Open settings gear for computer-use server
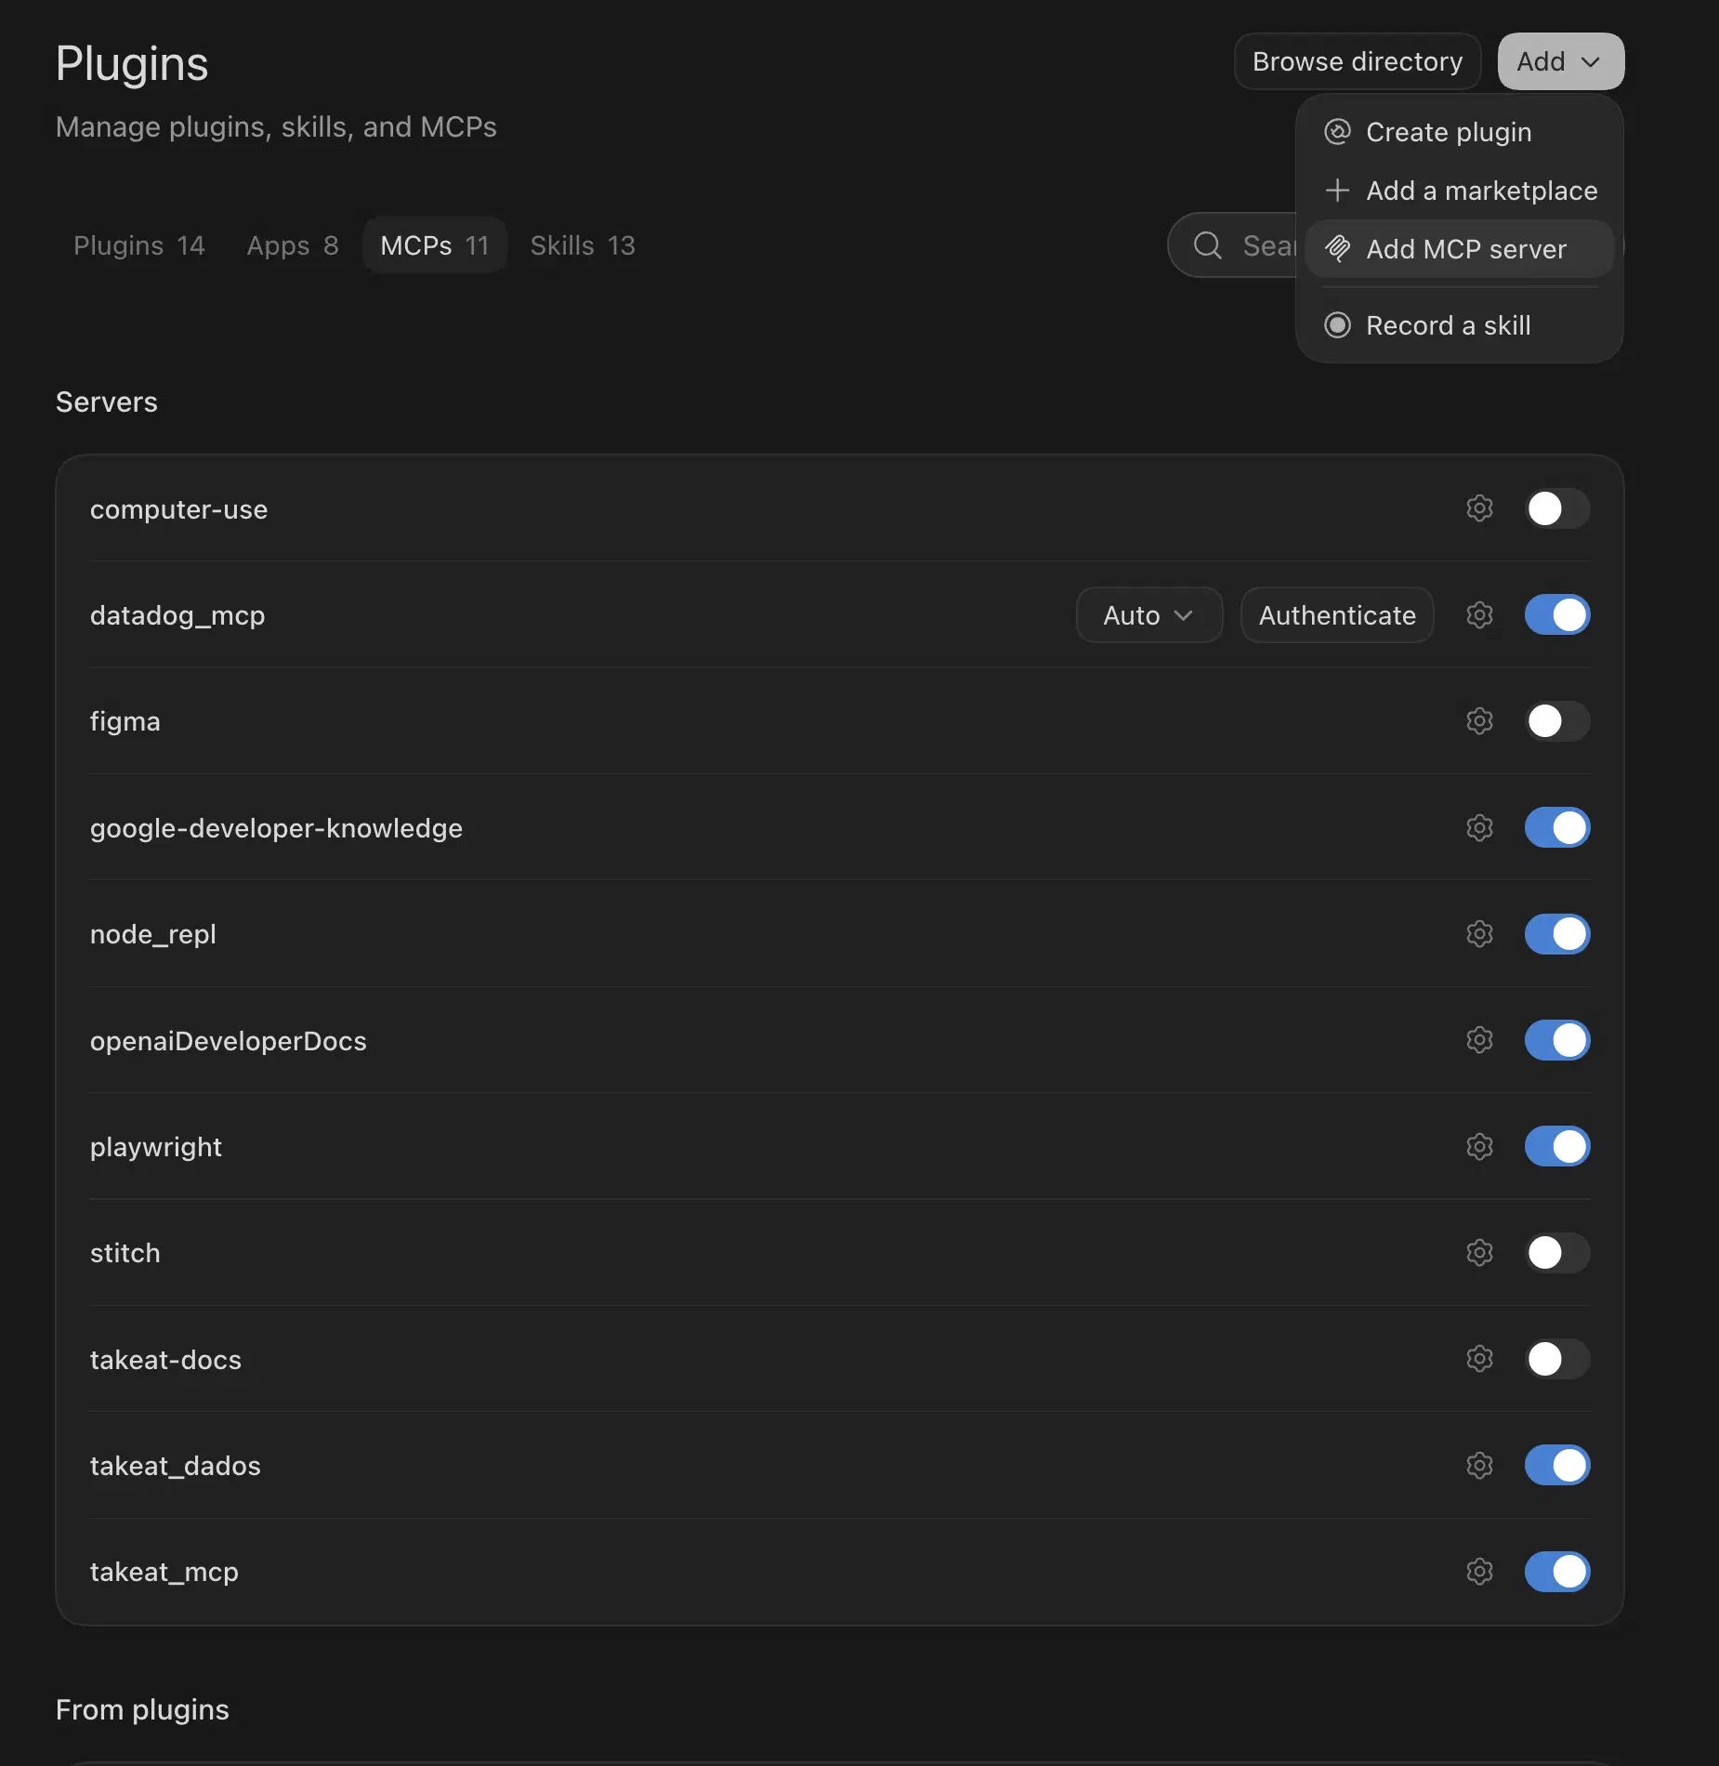Screen dimensions: 1719x1766 [1479, 508]
